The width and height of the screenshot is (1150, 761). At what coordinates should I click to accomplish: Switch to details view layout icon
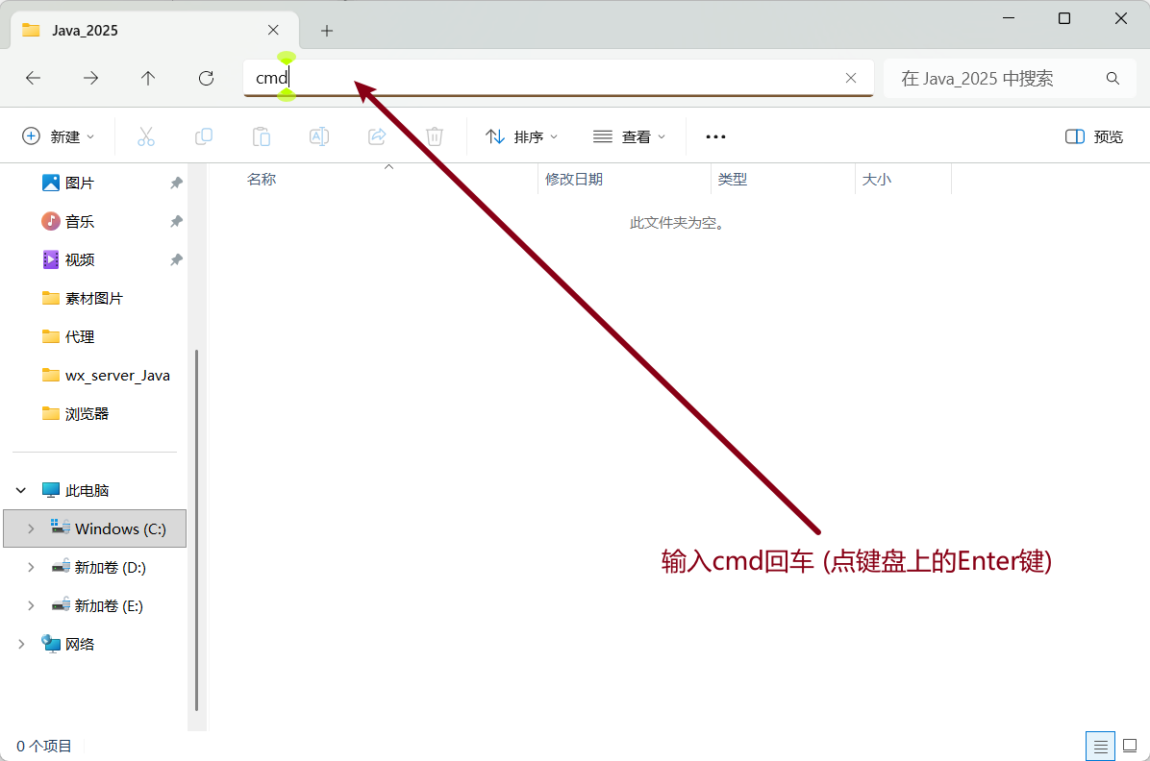click(1101, 746)
